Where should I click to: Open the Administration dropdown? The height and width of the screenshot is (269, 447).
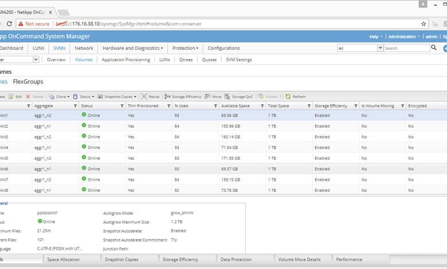(x=404, y=37)
